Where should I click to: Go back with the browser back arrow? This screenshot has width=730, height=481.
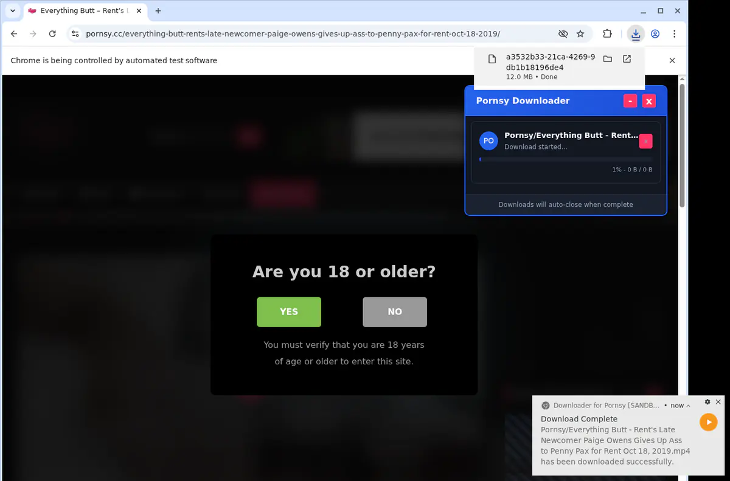pyautogui.click(x=14, y=34)
